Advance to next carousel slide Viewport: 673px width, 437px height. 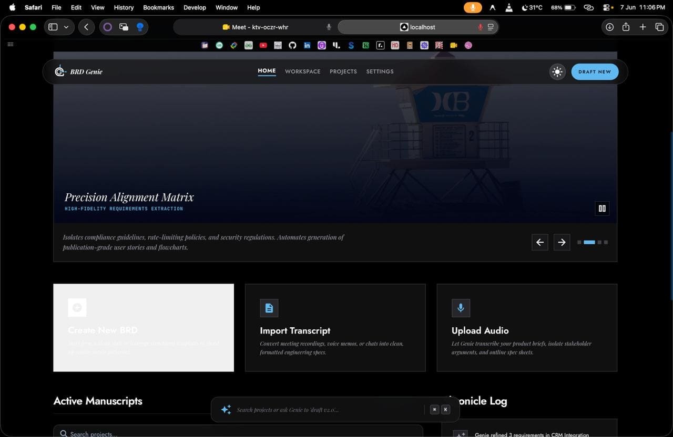[x=562, y=242]
